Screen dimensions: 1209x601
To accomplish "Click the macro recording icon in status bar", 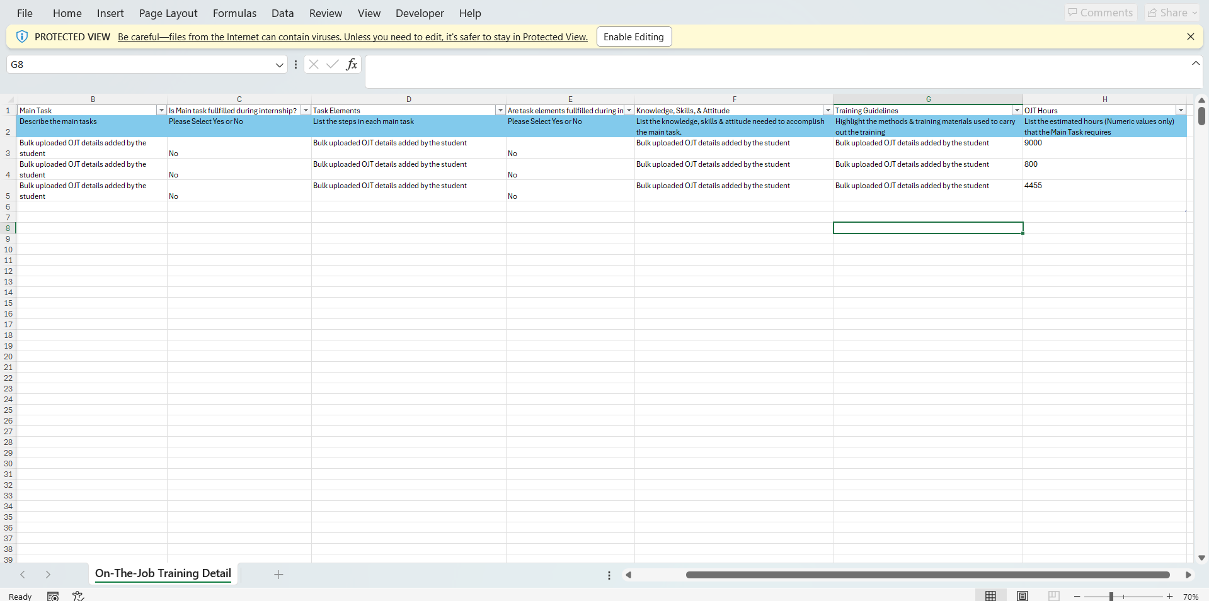I will (53, 596).
